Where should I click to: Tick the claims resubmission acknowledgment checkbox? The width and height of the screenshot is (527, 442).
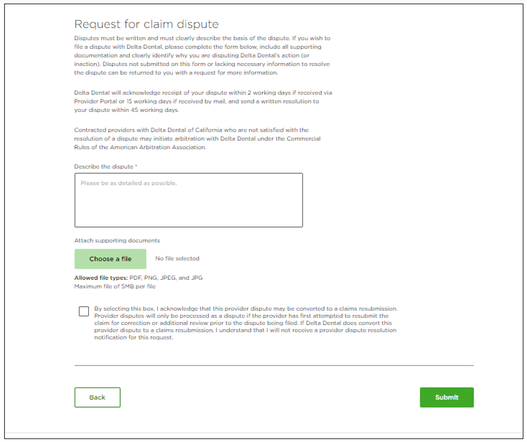coord(84,312)
